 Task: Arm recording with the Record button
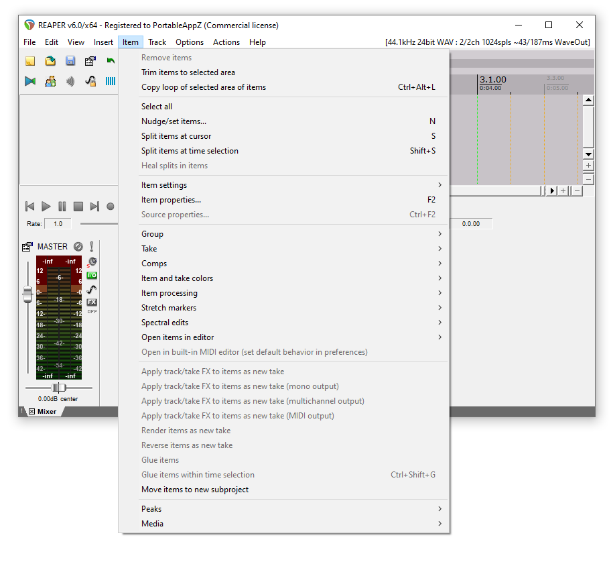point(111,207)
